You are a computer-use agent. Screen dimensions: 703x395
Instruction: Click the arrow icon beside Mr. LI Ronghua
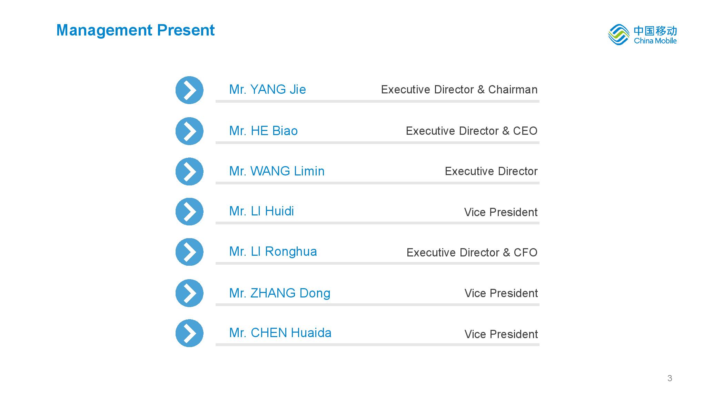point(189,252)
